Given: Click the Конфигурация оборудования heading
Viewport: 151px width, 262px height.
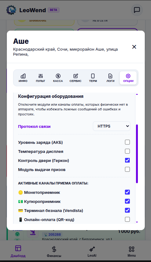Looking at the screenshot, I should pyautogui.click(x=51, y=96).
